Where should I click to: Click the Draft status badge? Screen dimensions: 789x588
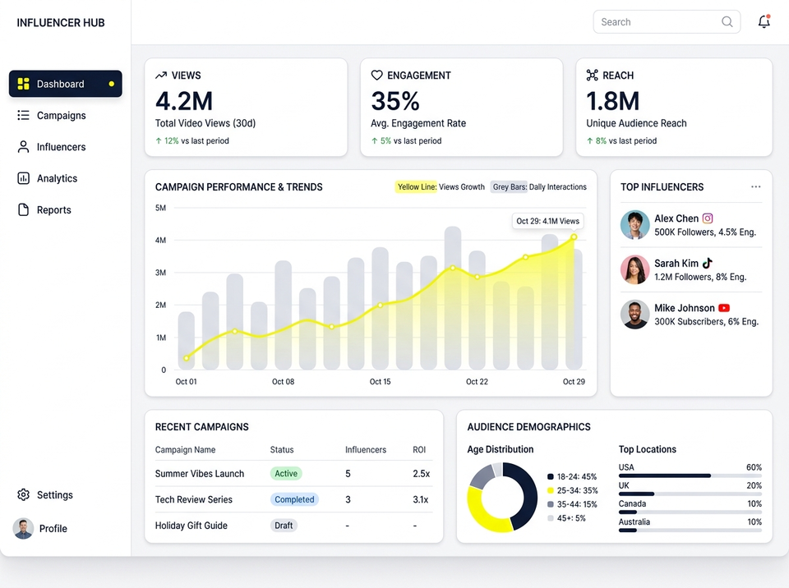tap(284, 526)
